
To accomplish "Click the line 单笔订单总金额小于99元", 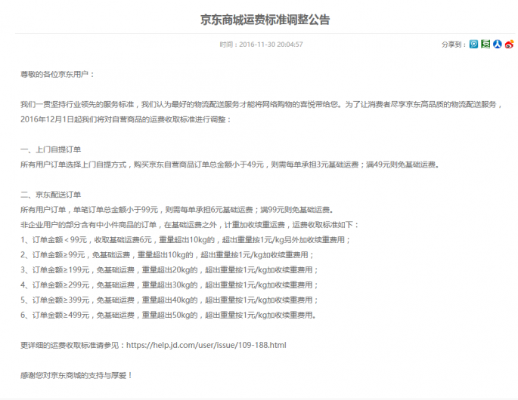I will (x=178, y=210).
